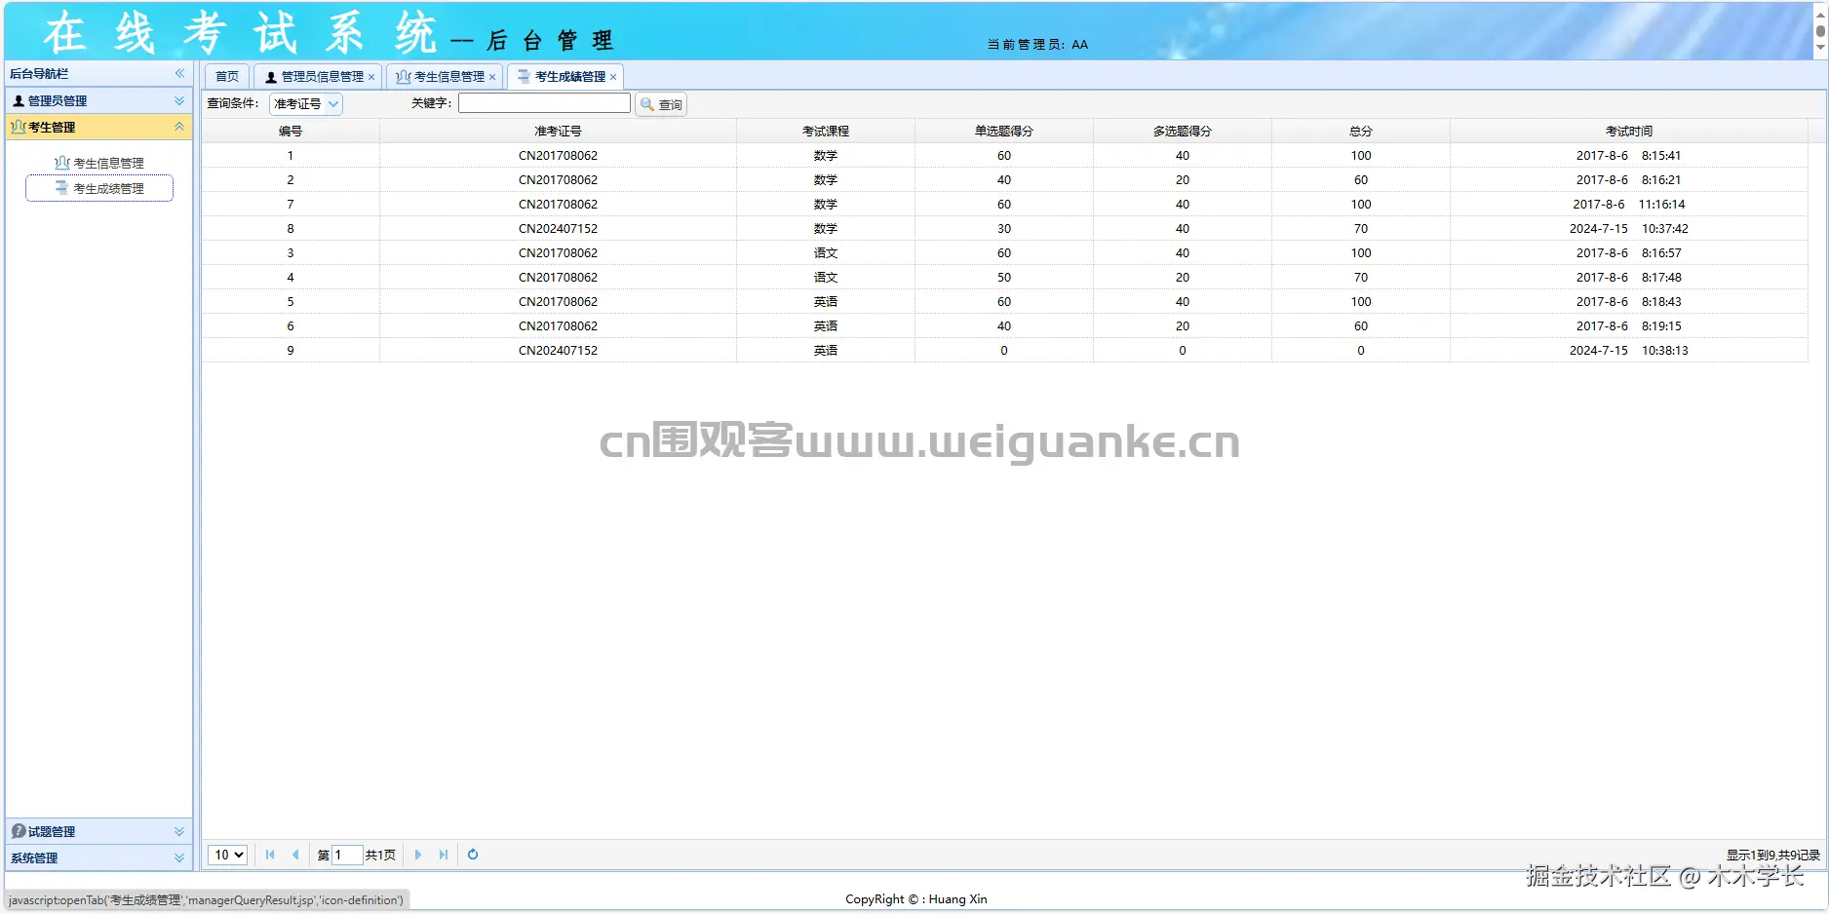1829x914 pixels.
Task: Select the row with 编号 1
Action: (1004, 155)
